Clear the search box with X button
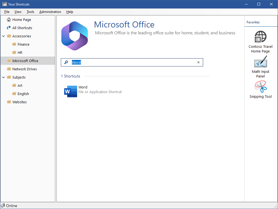Viewport: 278px width, 209px height. pos(198,62)
